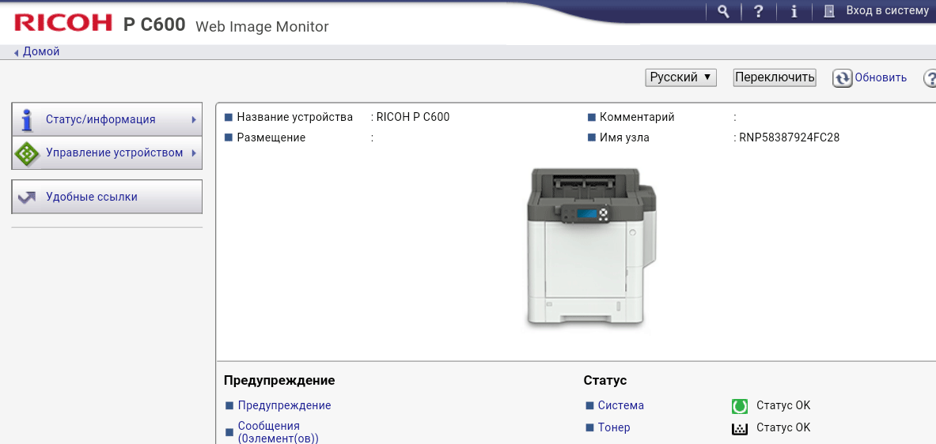Click the toner status icon
936x444 pixels.
coord(740,428)
